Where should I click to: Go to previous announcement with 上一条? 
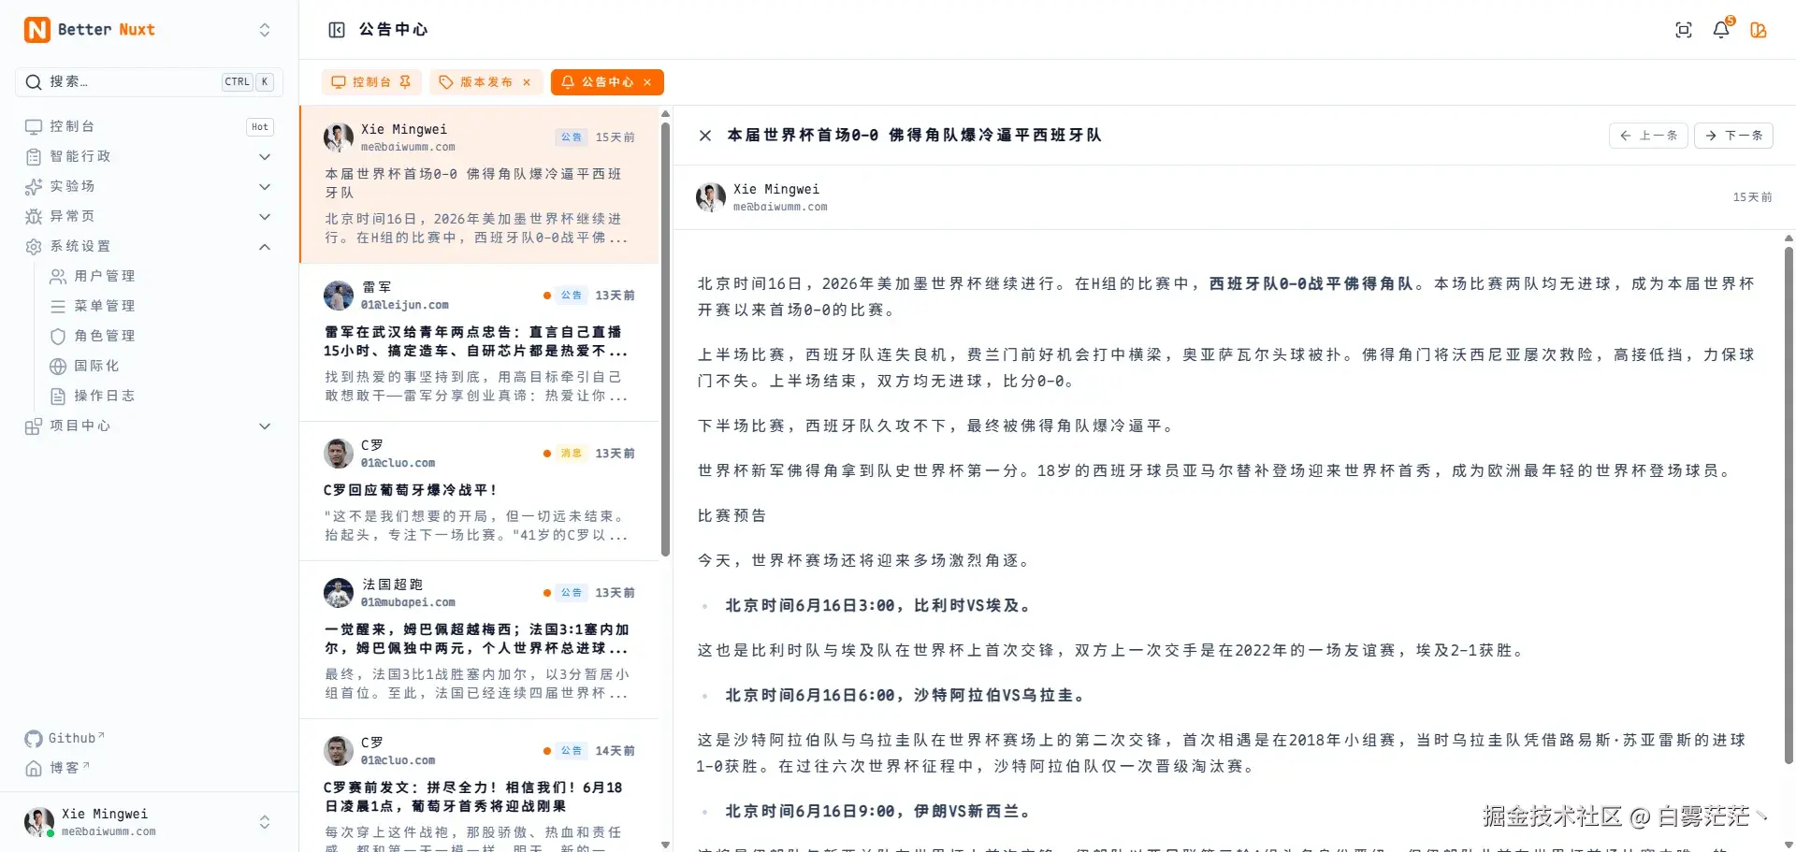pyautogui.click(x=1648, y=136)
